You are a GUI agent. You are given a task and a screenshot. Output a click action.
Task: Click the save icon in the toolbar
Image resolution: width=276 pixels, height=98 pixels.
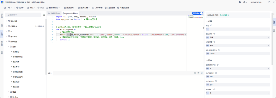(5, 8)
